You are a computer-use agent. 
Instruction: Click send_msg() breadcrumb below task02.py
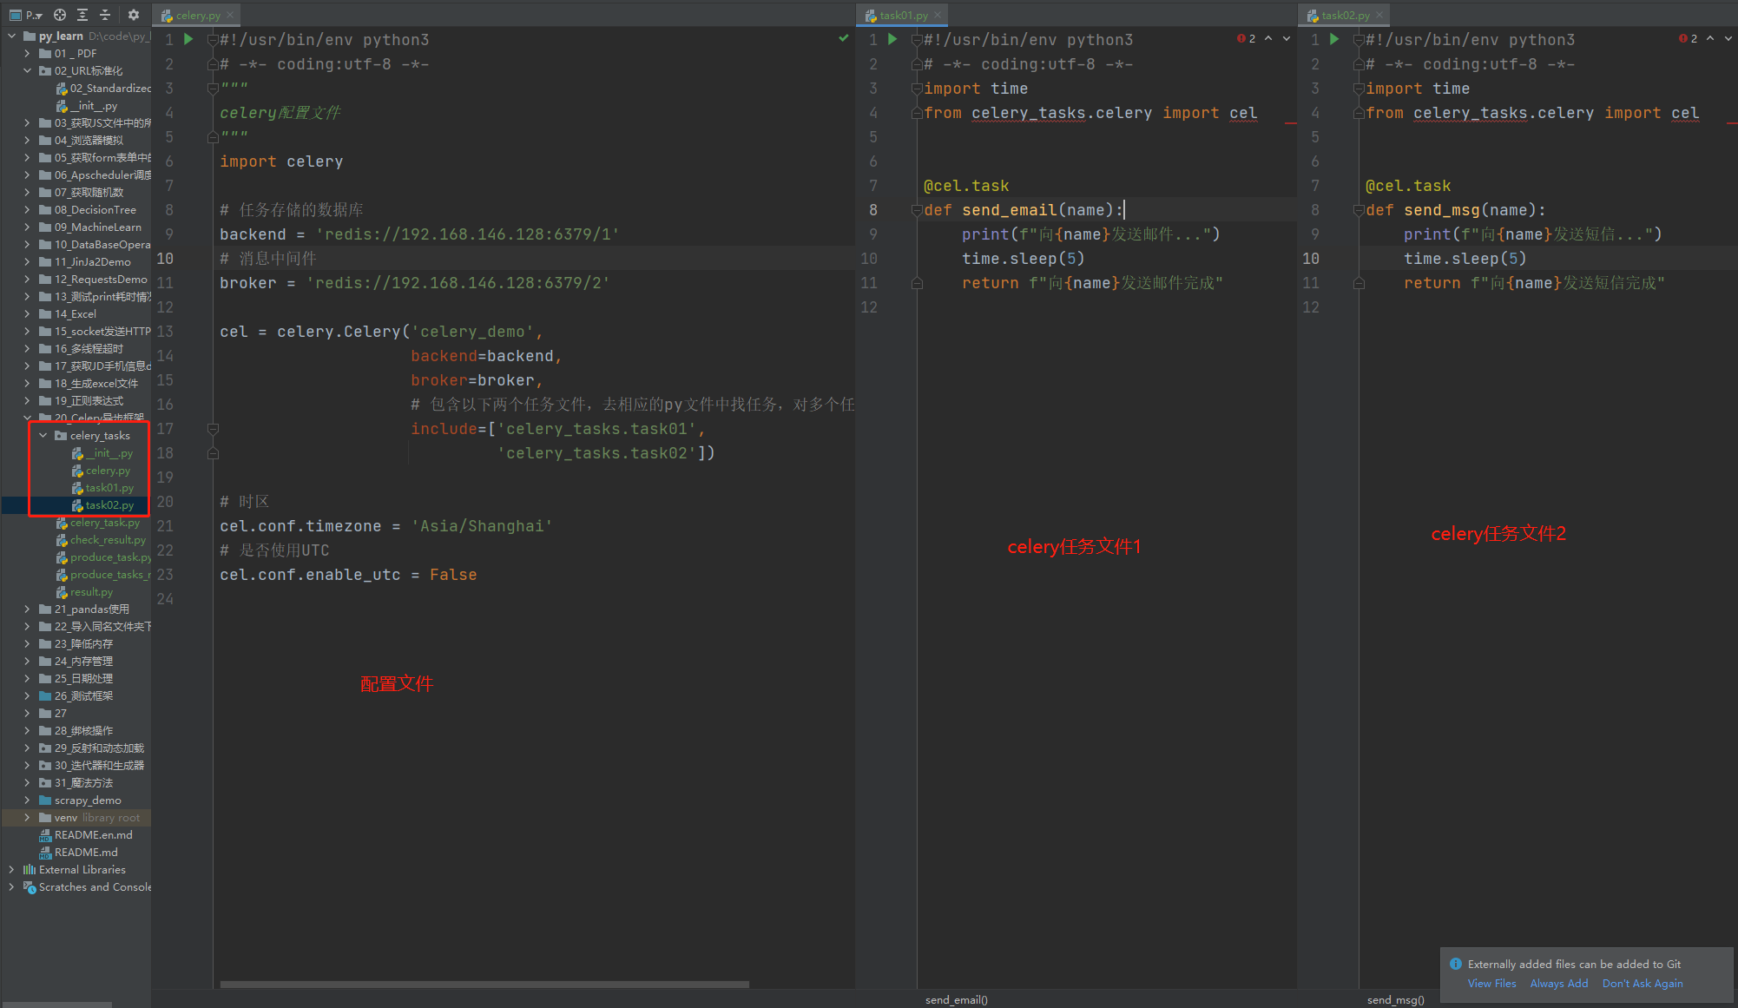[1395, 999]
